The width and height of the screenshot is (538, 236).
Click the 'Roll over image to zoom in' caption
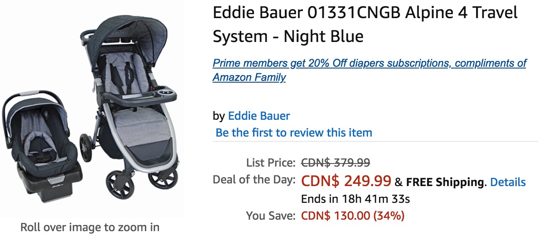point(90,228)
